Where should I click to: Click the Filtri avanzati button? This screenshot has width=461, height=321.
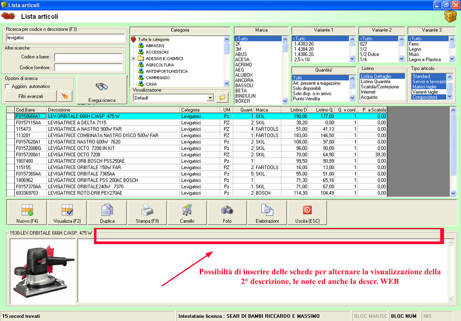pos(31,96)
